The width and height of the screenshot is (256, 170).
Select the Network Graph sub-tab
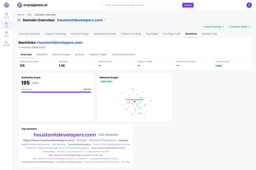pos(61,55)
